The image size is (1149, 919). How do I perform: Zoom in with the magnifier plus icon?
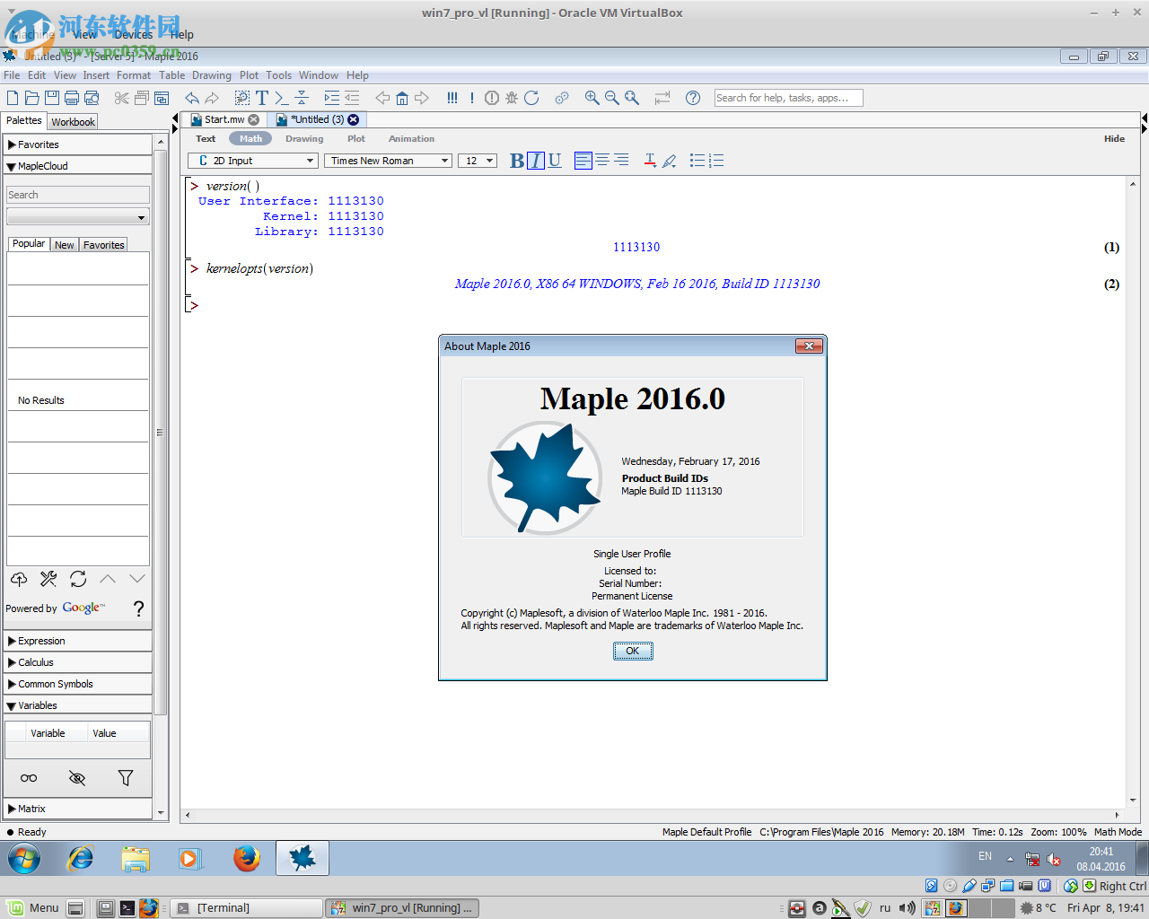[592, 98]
